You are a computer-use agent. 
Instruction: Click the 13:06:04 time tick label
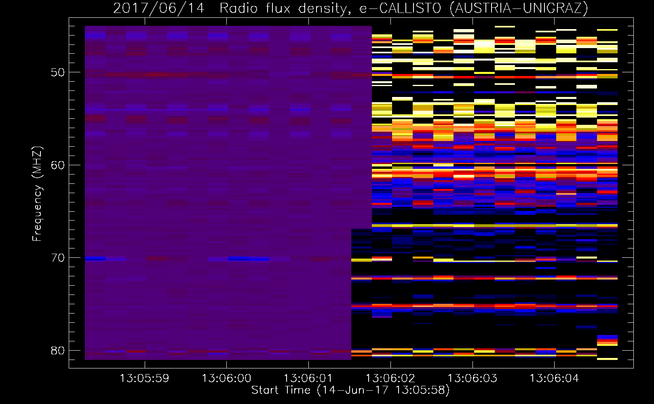554,379
